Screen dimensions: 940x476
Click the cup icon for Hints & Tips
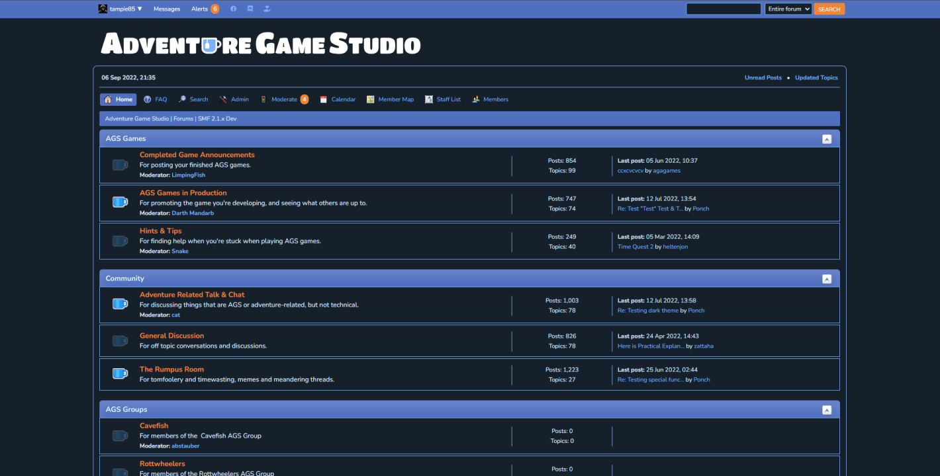(120, 241)
